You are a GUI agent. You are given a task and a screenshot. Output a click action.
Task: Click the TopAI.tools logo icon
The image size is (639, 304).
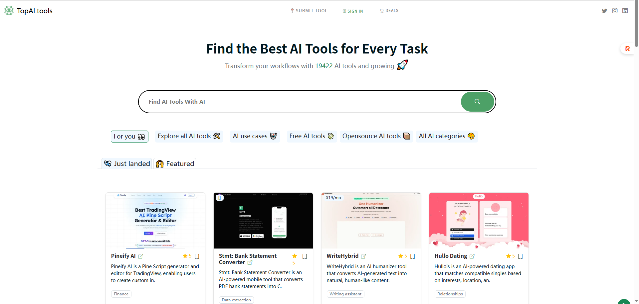(x=9, y=11)
